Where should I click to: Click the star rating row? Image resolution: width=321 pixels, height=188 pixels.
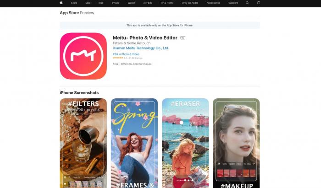(x=127, y=58)
